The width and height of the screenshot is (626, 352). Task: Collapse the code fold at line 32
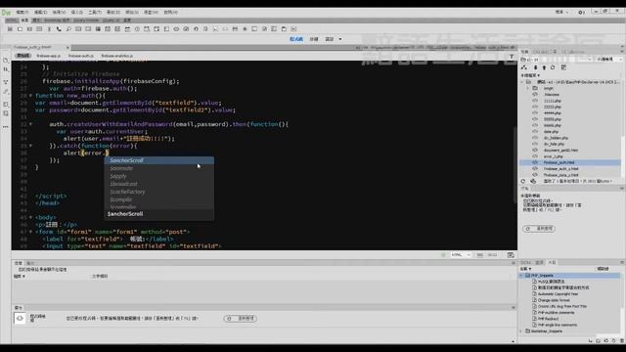point(30,124)
